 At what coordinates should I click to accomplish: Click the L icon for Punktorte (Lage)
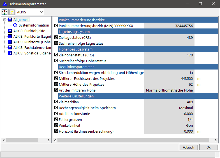click(10, 36)
